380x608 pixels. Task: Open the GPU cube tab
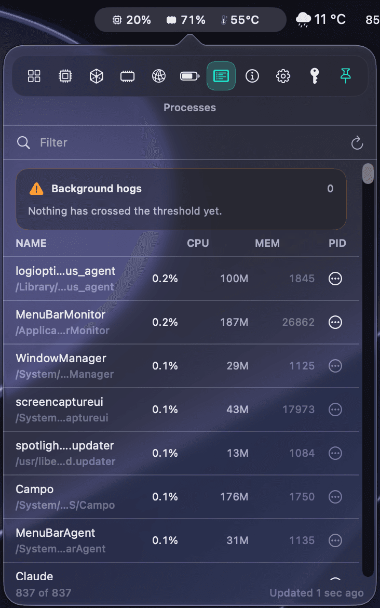[x=97, y=76]
